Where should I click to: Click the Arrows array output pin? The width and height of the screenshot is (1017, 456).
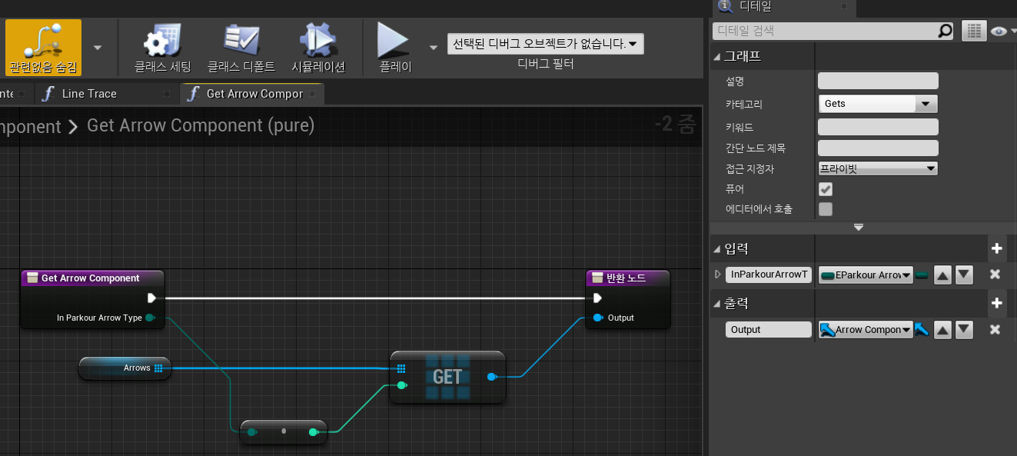pos(158,368)
